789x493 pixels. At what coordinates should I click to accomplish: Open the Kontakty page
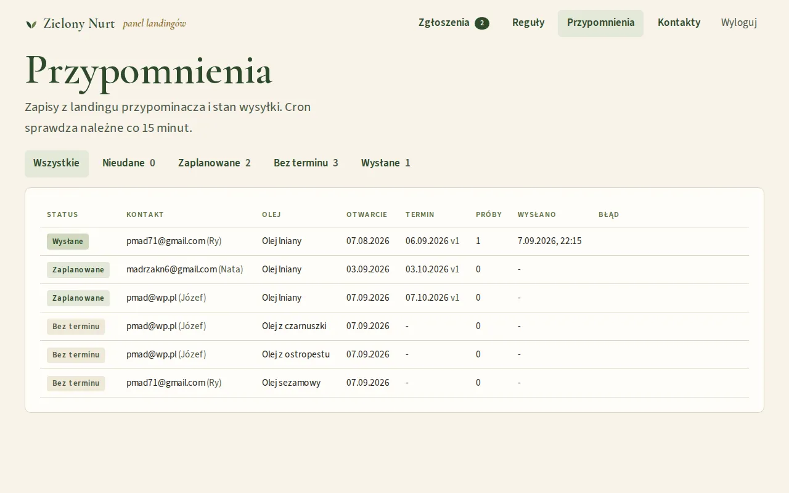679,23
